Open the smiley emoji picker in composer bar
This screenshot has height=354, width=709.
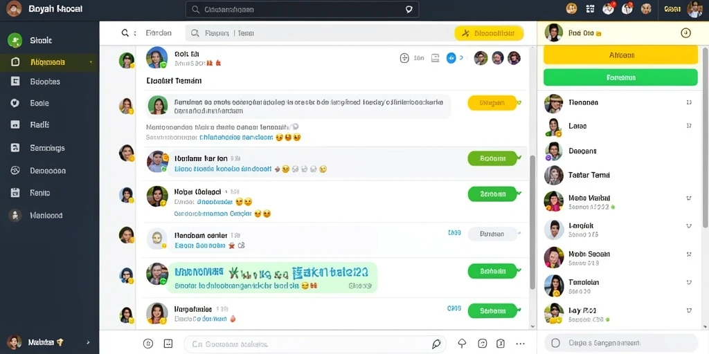148,344
